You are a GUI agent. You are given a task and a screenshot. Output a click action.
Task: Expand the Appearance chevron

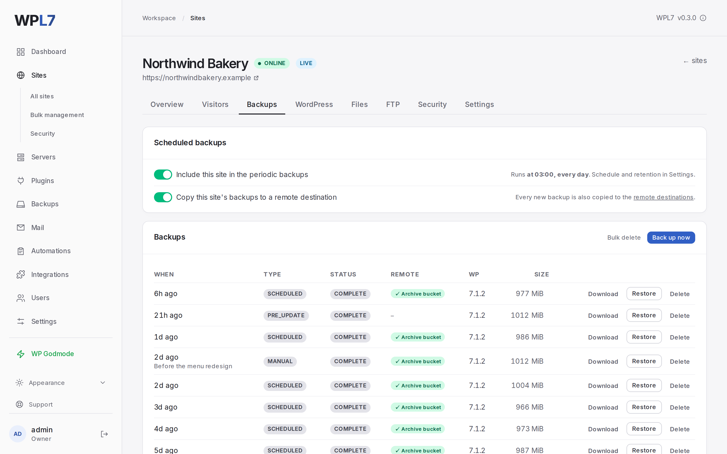click(x=103, y=383)
